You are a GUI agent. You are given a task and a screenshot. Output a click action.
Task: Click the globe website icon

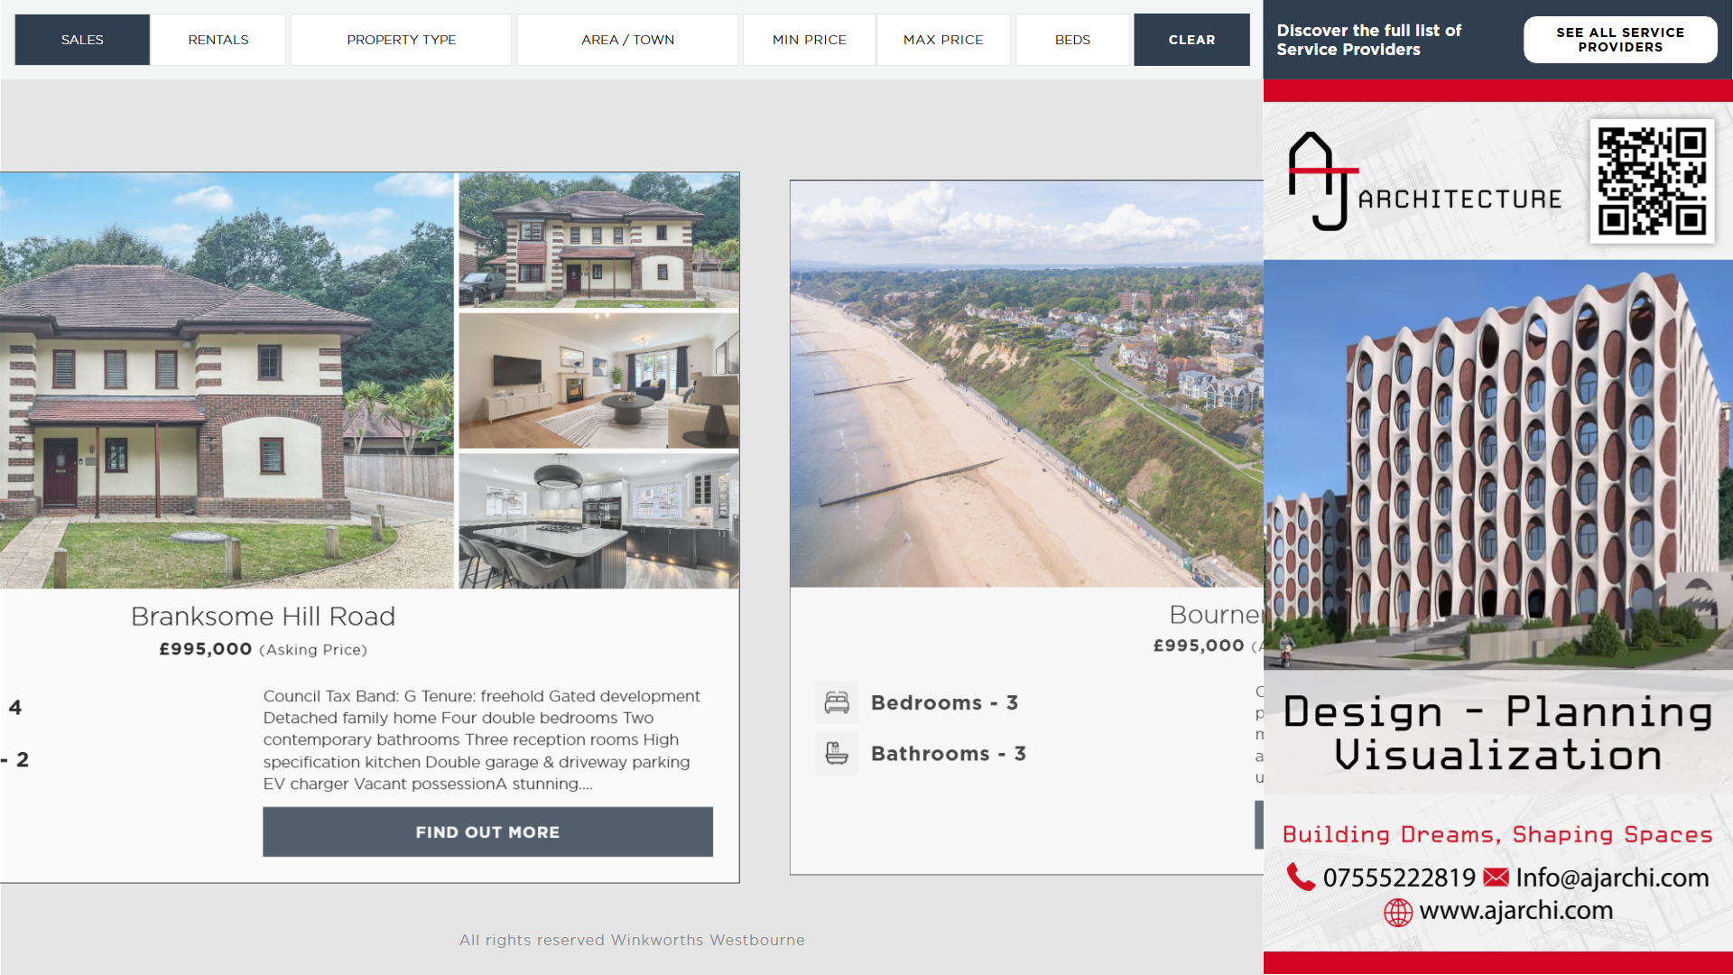pos(1398,912)
